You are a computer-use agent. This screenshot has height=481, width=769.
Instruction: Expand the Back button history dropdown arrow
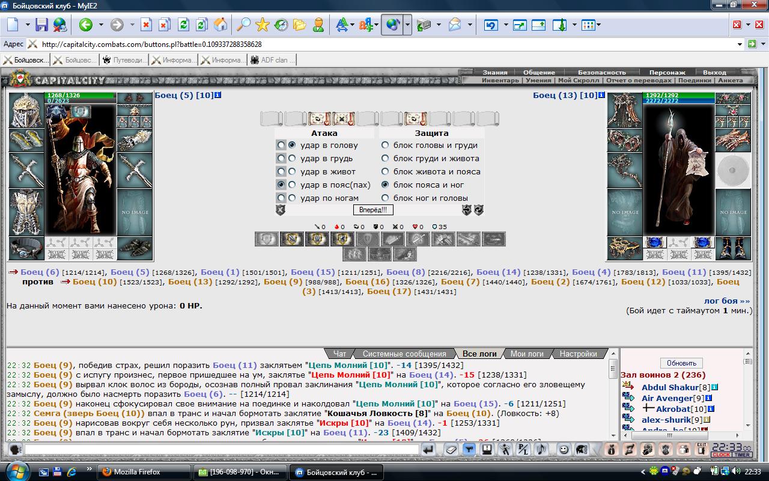tap(101, 25)
